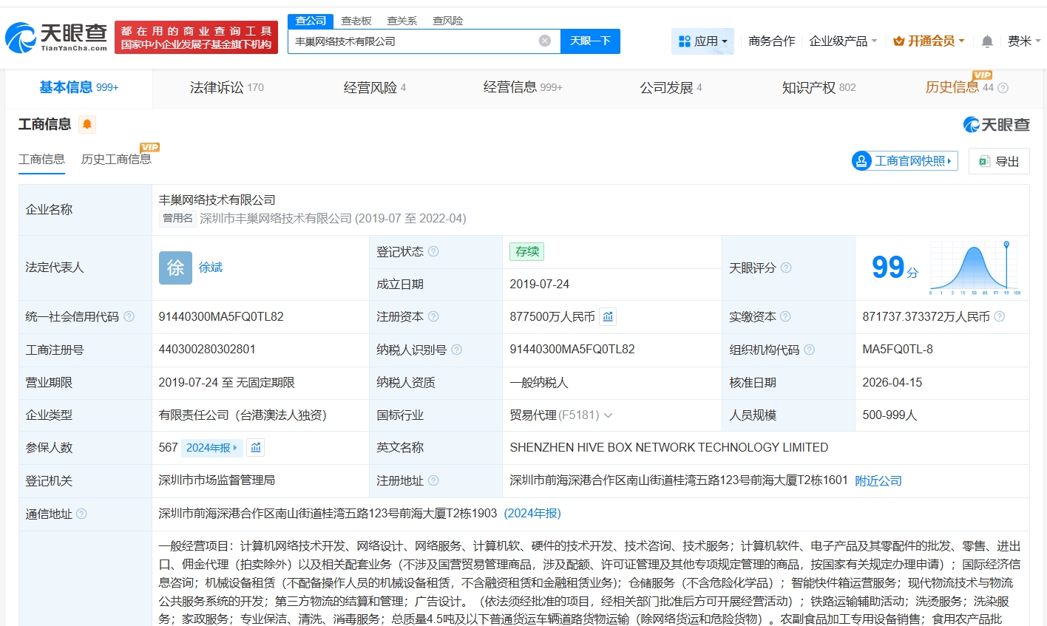Screen dimensions: 1047x626
Task: Open the chart icon next to 注册资本 value
Action: point(608,317)
